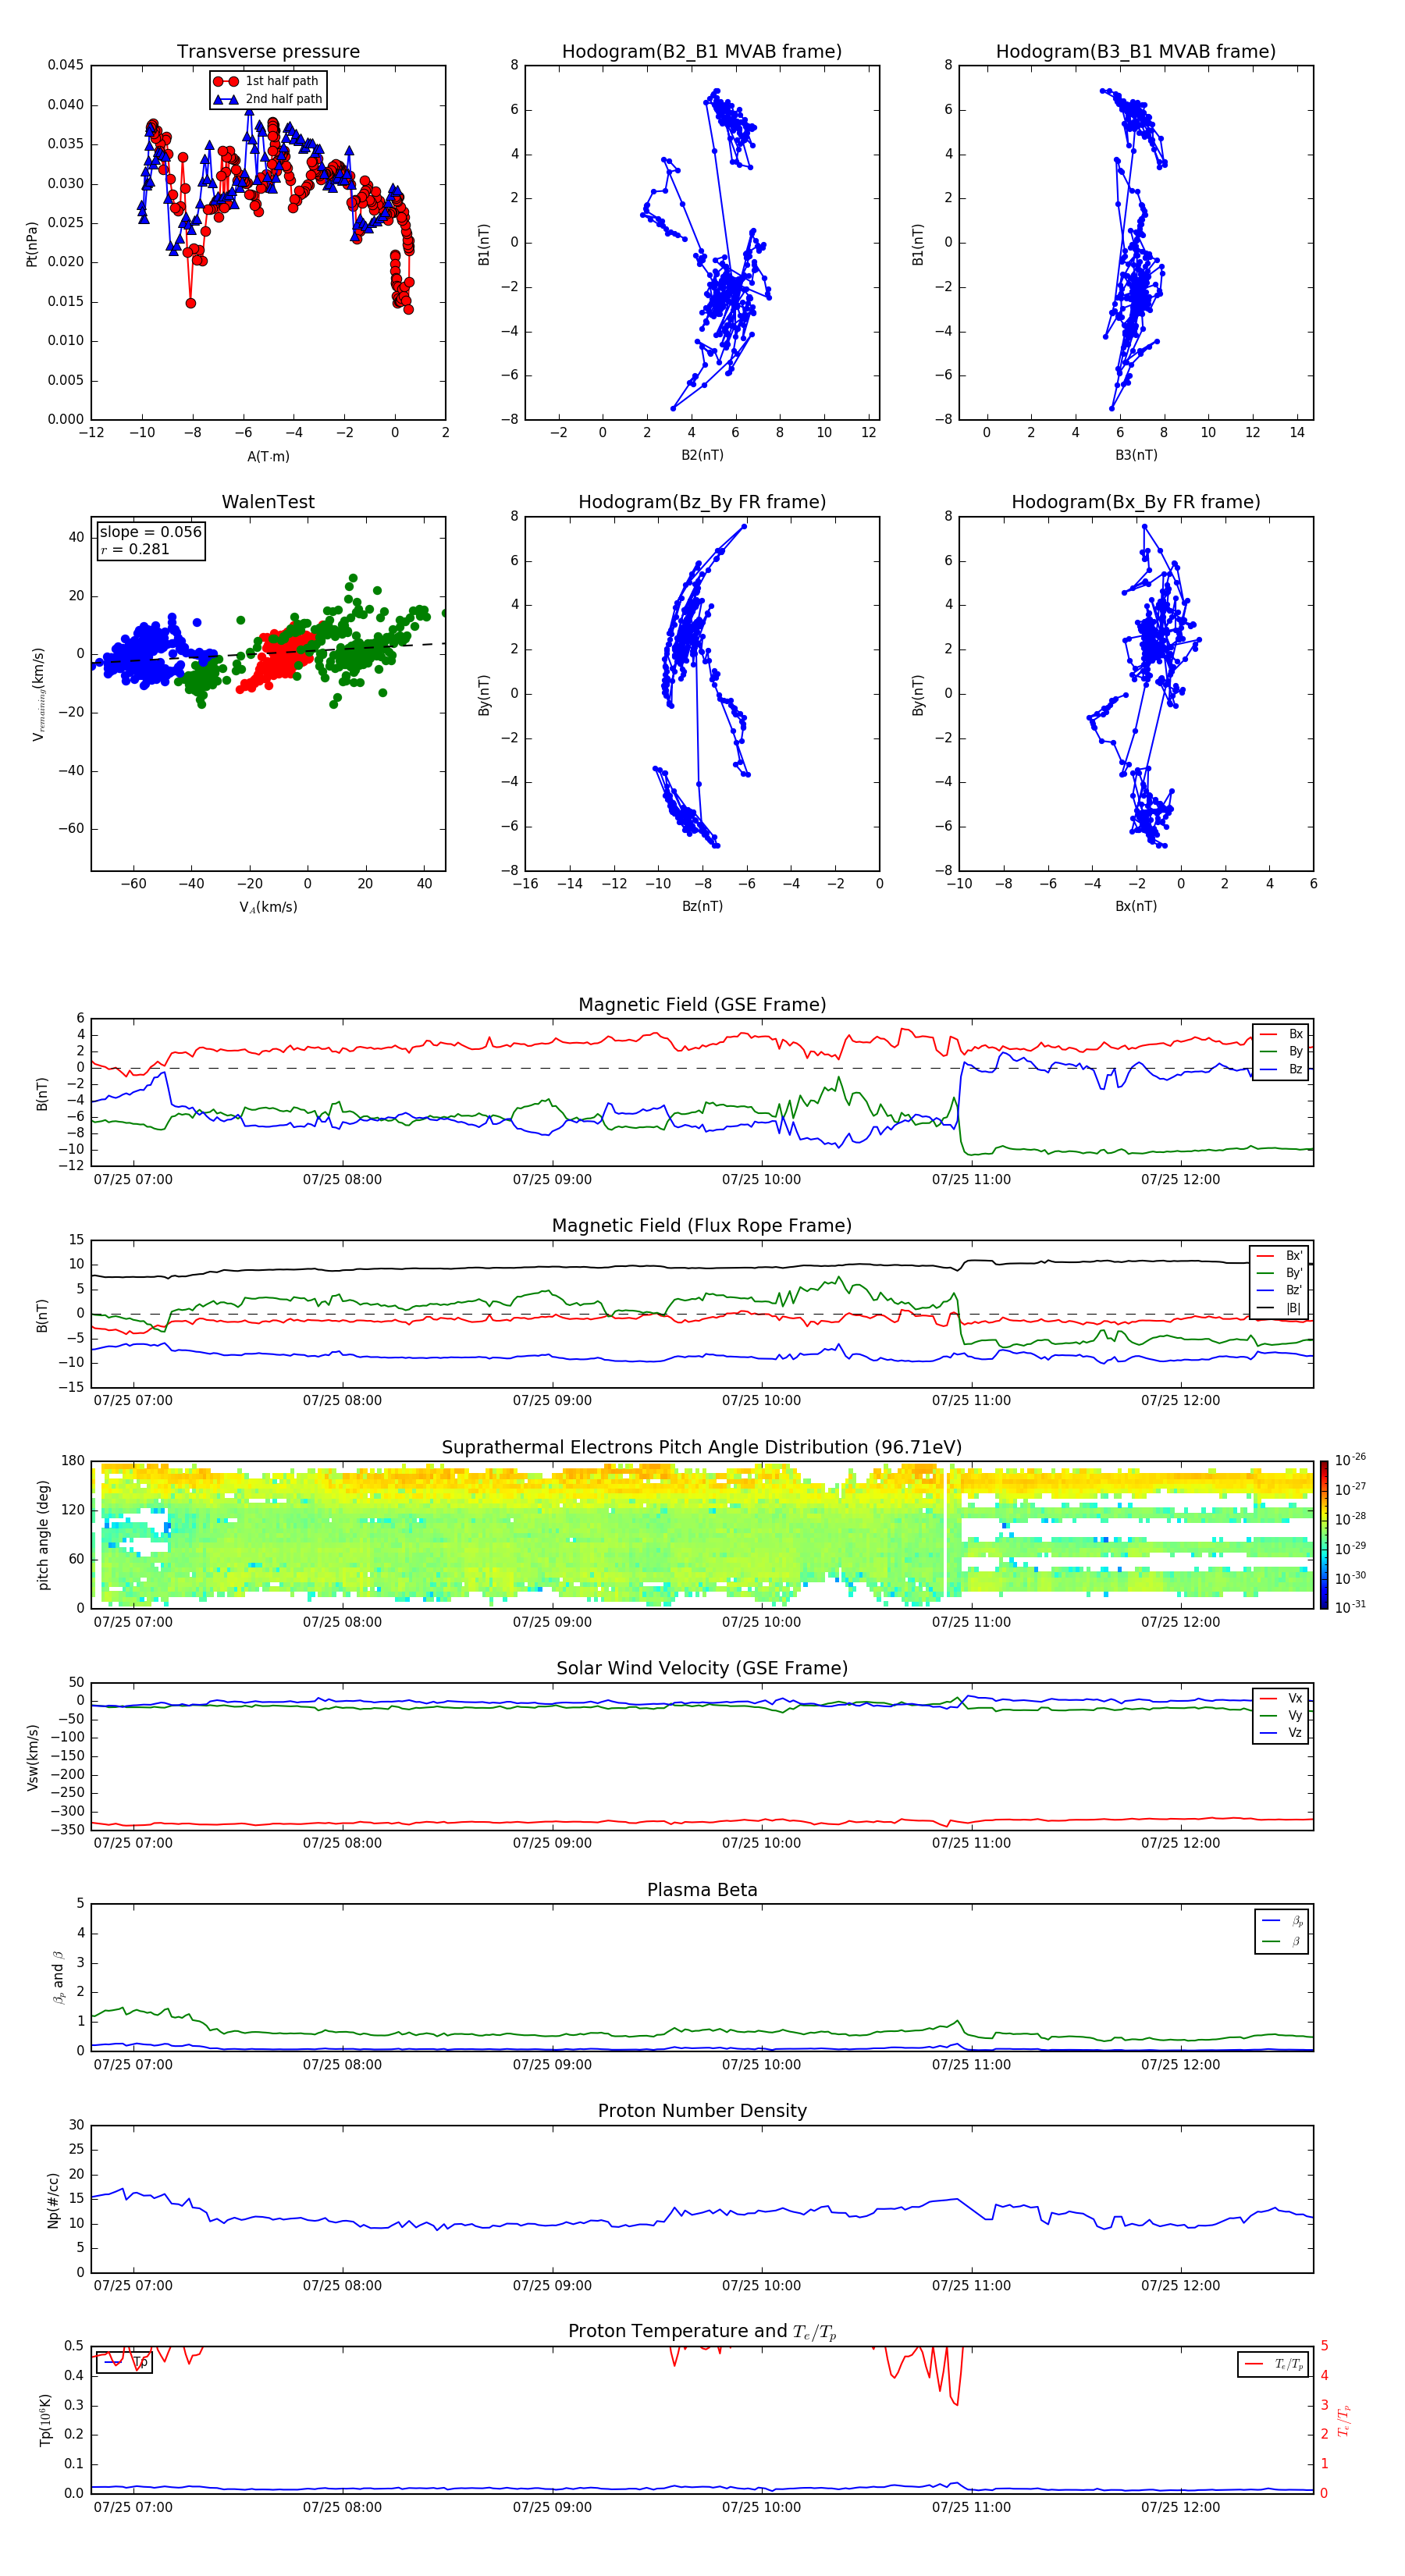Click the "pitch angle (deg)" axis label
This screenshot has height=2576, width=1405.
[43, 1535]
